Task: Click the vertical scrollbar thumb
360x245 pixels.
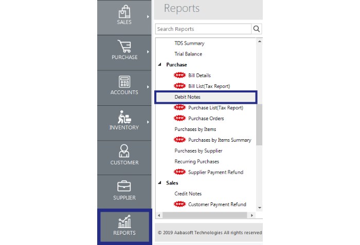Action: (x=259, y=125)
